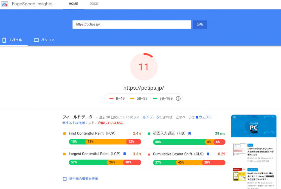The width and height of the screenshot is (281, 189).
Task: Click the orange square icon beside FCP
Action: click(x=64, y=133)
